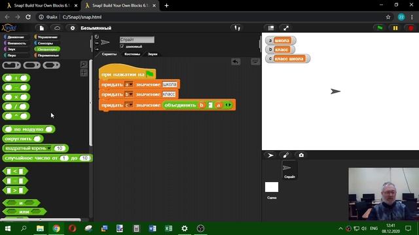
Task: Click the multiplication operator block
Action: click(x=16, y=97)
